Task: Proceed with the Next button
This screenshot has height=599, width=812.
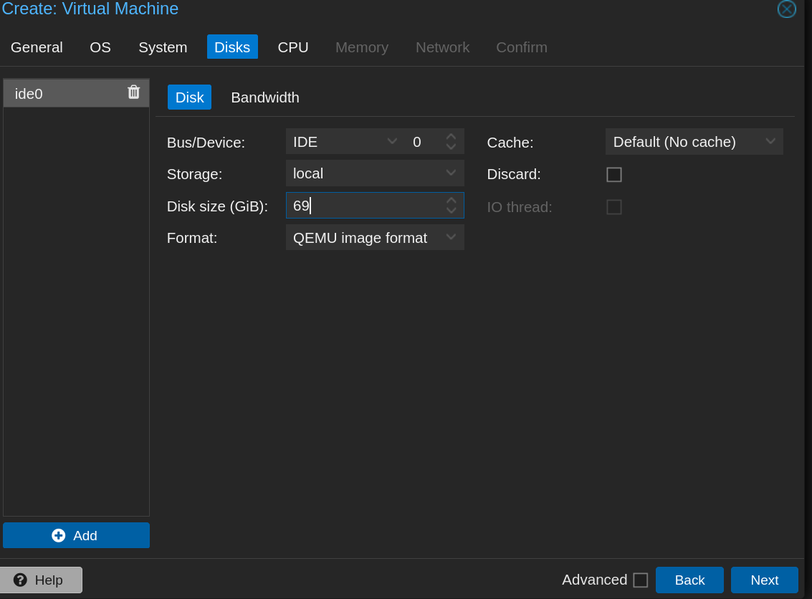Action: (764, 580)
